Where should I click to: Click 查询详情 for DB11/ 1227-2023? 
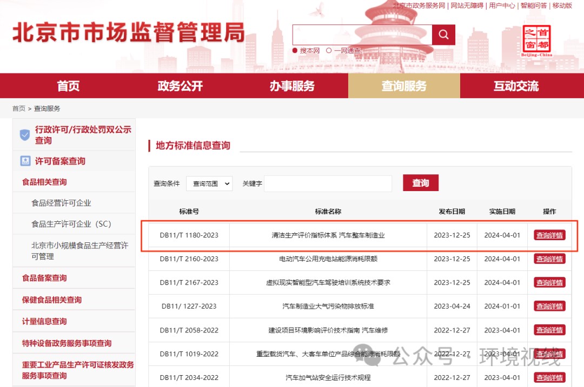[x=549, y=307]
